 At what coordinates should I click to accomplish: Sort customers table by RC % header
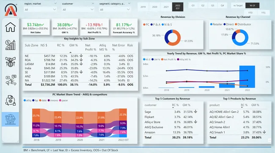[175, 105]
